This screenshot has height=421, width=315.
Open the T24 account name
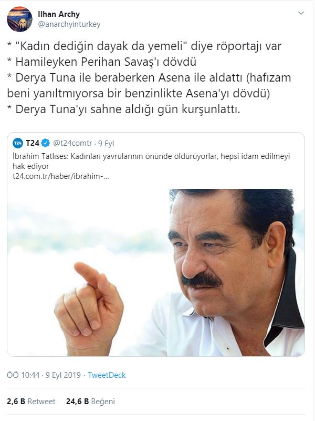tap(33, 143)
